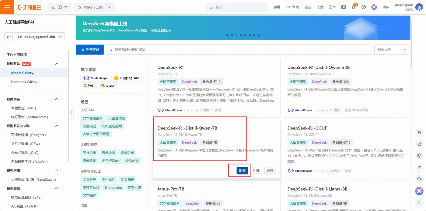Toggle the 大语言模型 scene filter tag

pyautogui.click(x=117, y=118)
